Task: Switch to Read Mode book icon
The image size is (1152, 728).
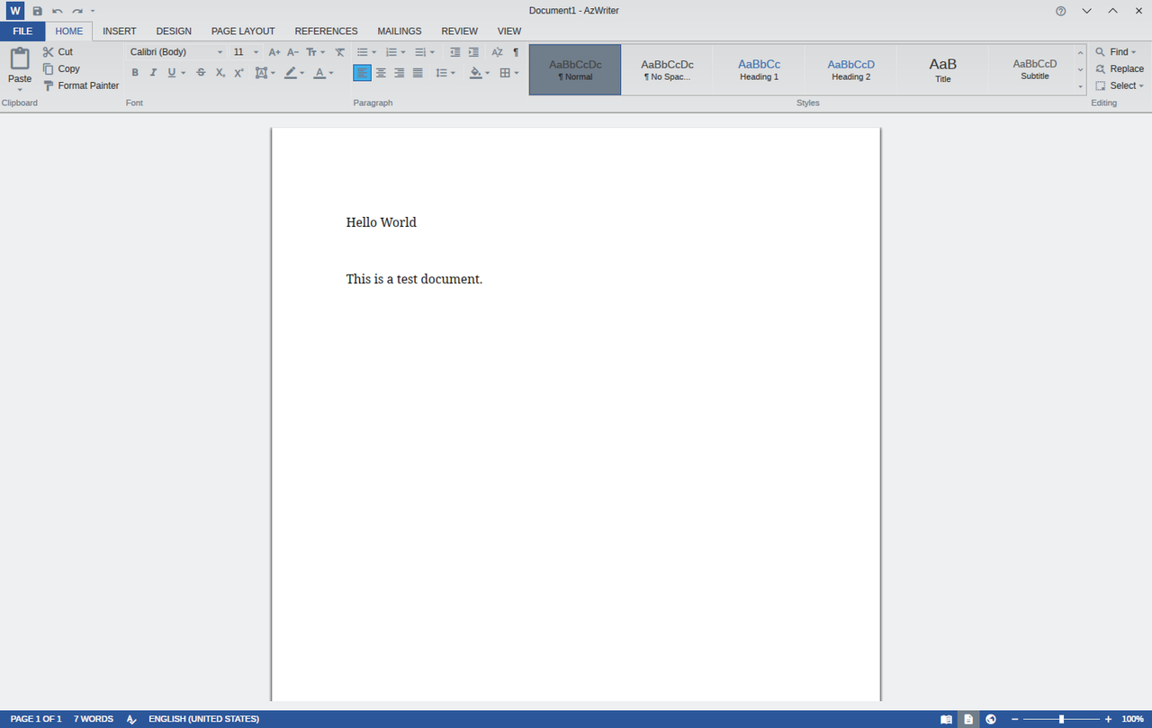Action: [946, 719]
